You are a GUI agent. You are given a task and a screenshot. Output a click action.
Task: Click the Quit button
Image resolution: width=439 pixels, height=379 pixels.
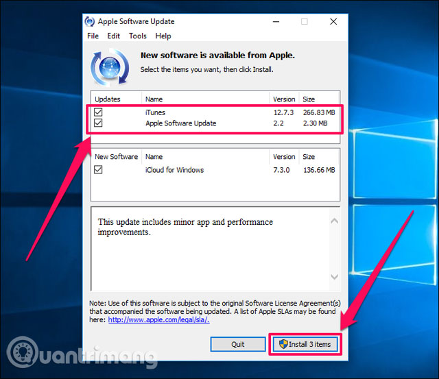238,344
